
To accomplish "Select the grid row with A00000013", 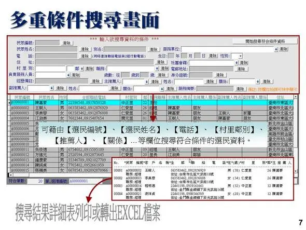I will click(61, 160).
